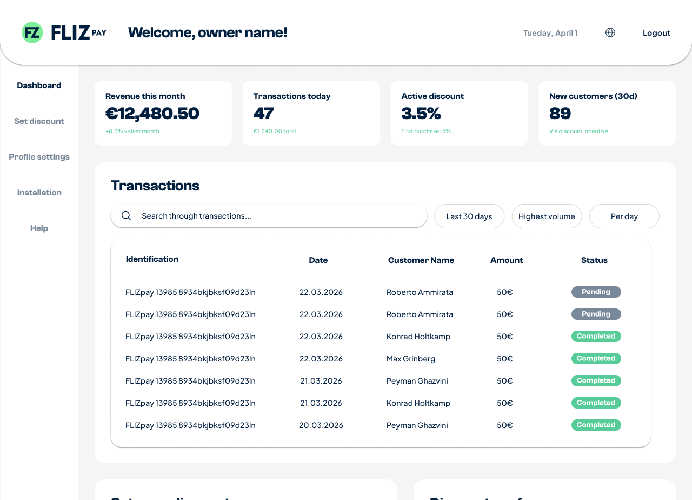The height and width of the screenshot is (500, 692).
Task: Click the 47 transactions value
Action: point(264,114)
